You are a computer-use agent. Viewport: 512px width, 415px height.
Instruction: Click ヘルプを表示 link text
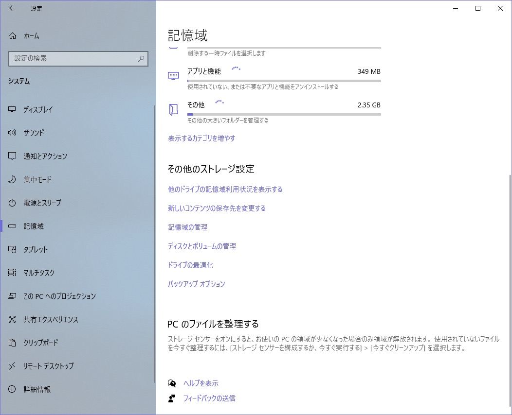click(x=201, y=383)
